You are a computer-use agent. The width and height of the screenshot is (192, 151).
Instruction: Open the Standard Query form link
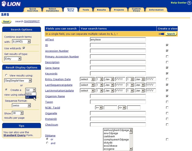(14, 135)
